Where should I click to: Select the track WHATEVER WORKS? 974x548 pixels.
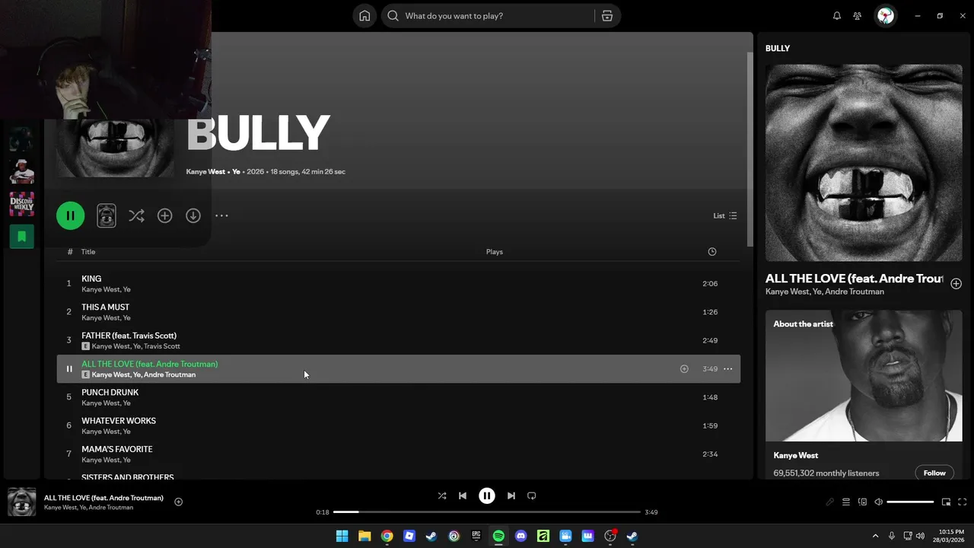pos(398,425)
